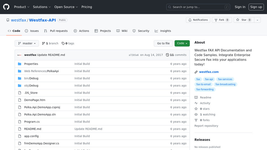
Task: Click the search magnifier icon
Action: [170, 7]
